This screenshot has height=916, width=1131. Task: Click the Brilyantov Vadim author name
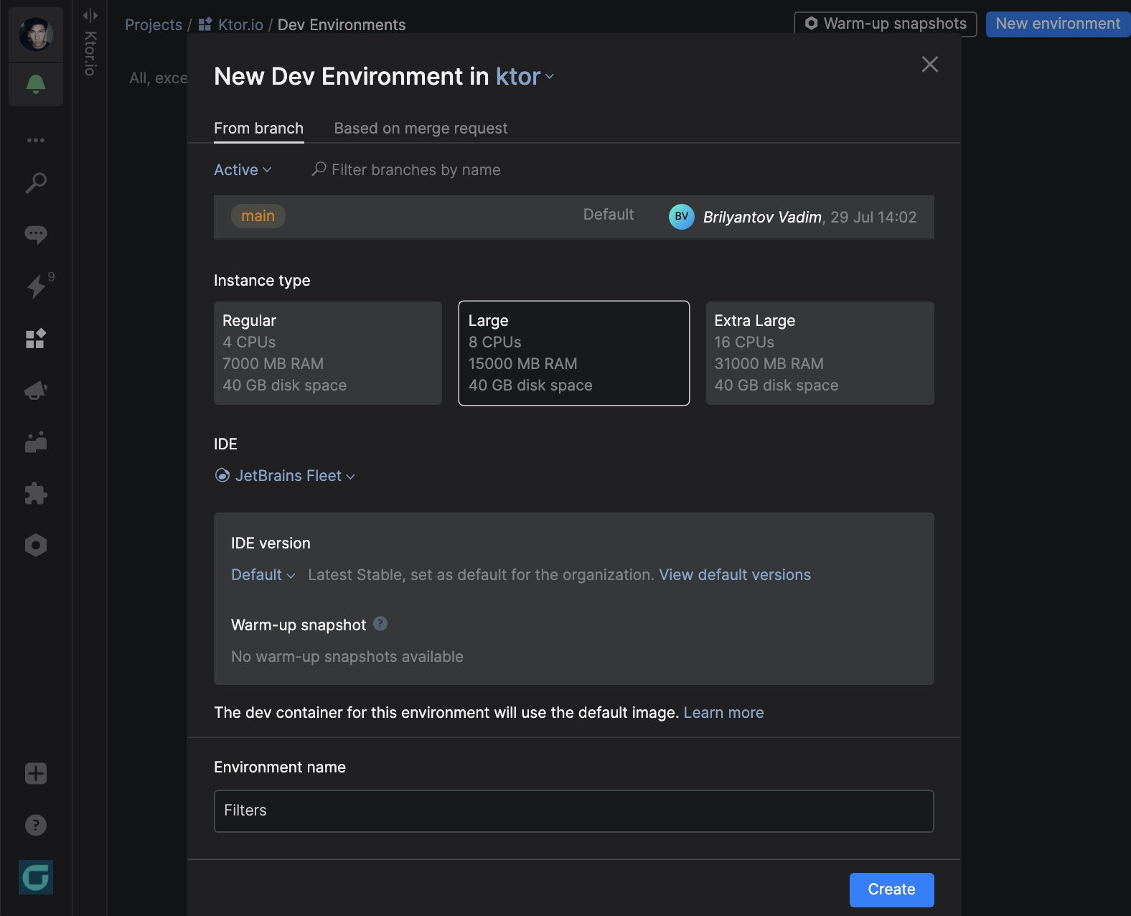(x=762, y=218)
